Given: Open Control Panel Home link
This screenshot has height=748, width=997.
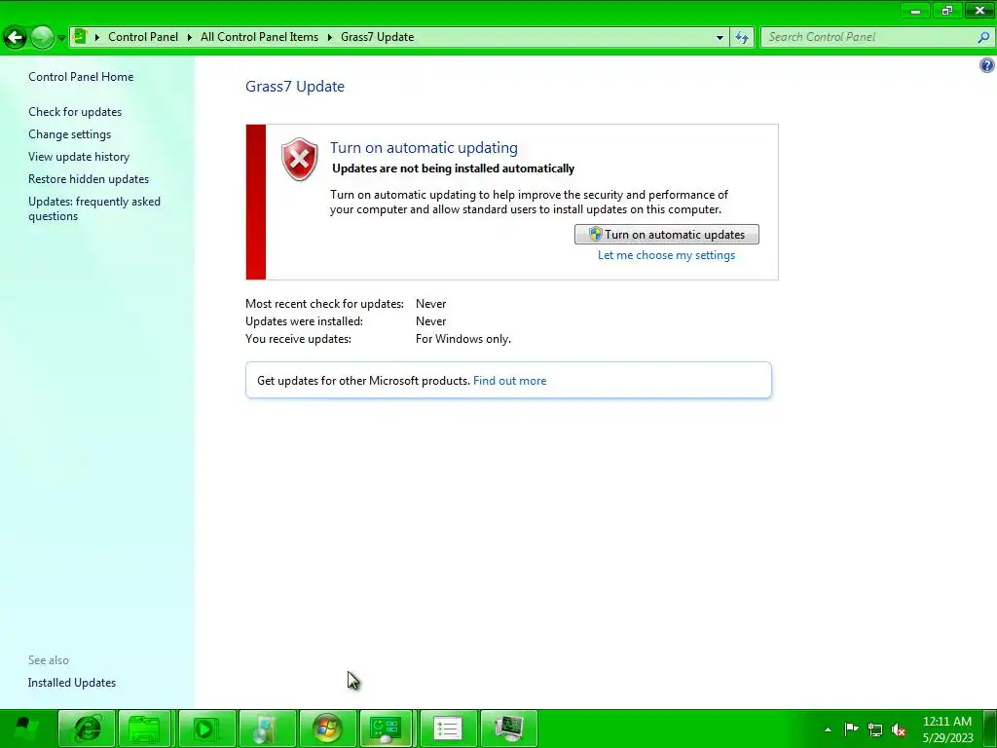Looking at the screenshot, I should click(81, 77).
